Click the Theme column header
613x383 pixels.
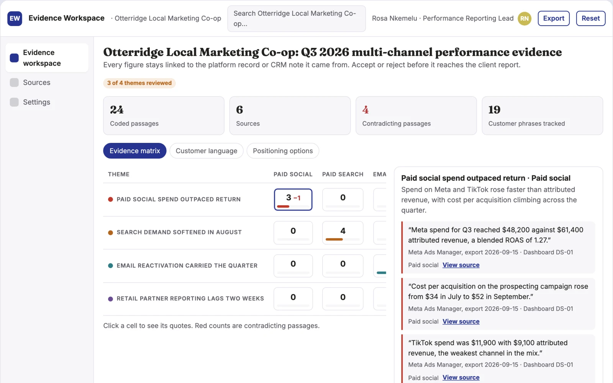coord(119,174)
